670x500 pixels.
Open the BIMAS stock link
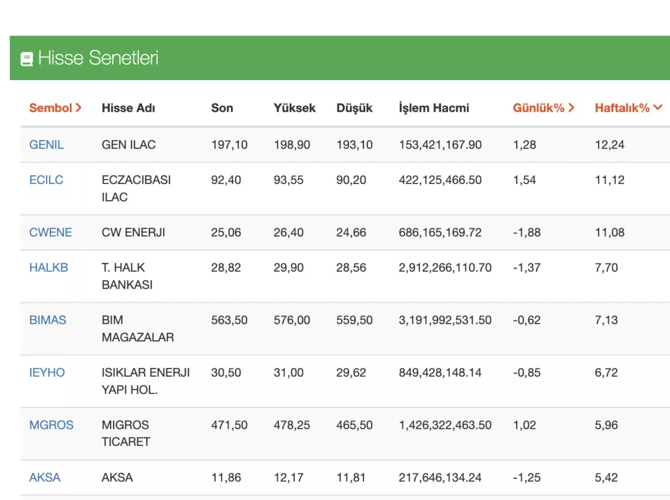click(x=48, y=320)
